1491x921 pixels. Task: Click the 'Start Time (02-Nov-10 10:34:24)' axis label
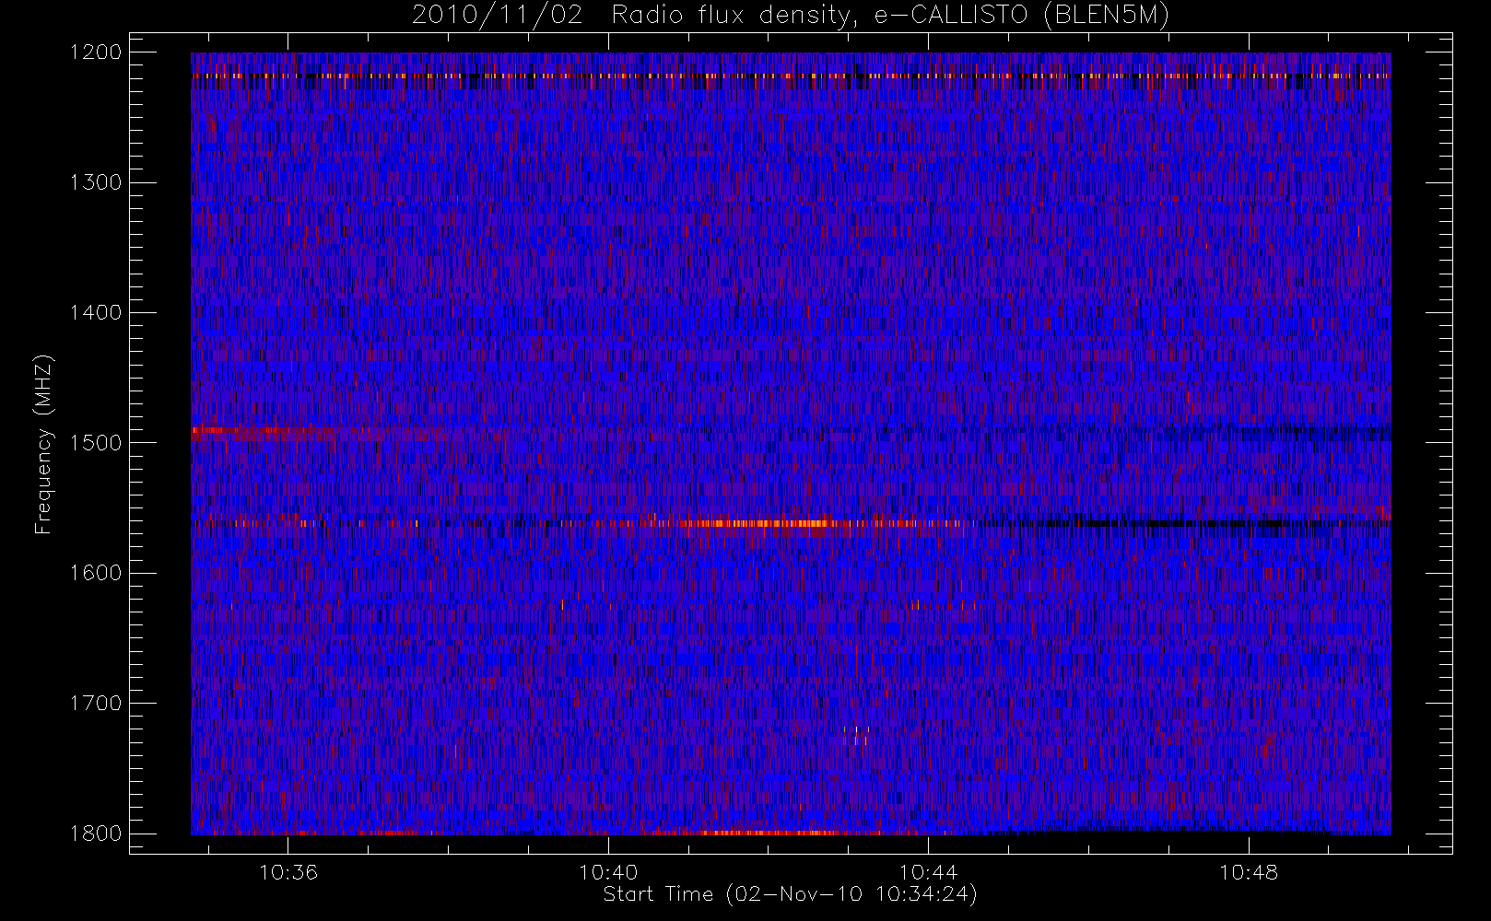point(790,894)
